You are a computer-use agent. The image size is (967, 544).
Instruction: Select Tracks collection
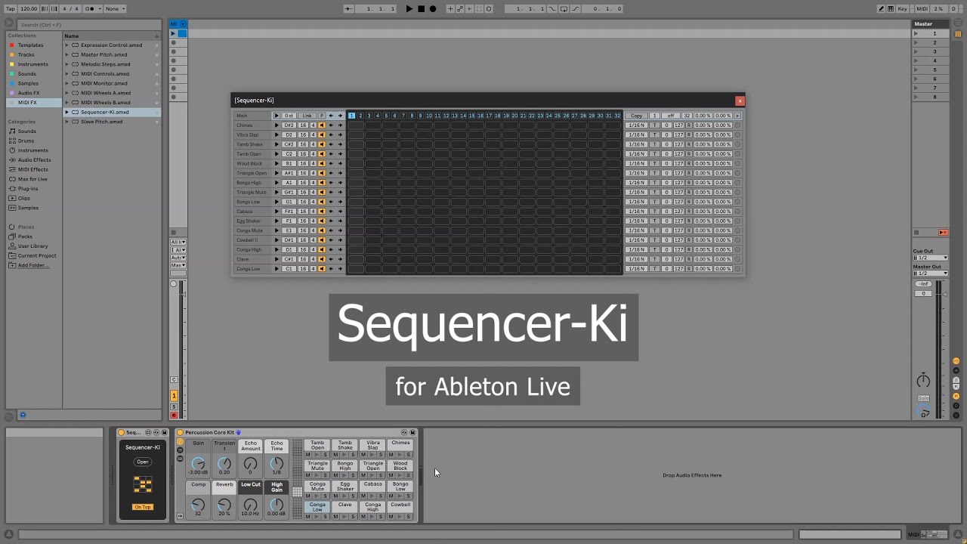pos(26,55)
